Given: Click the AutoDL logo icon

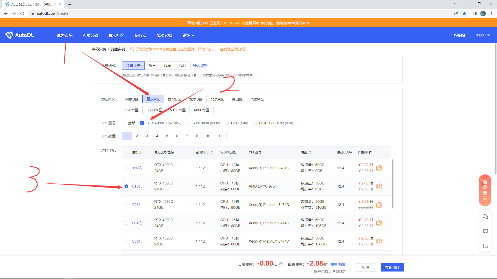Looking at the screenshot, I should (9, 35).
